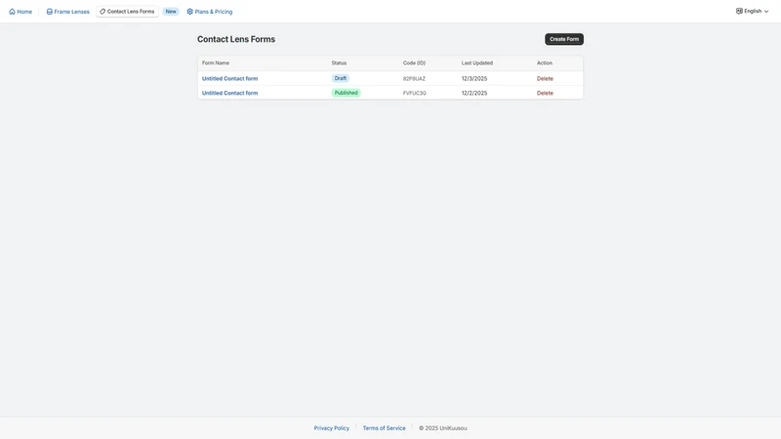Viewport: 781px width, 439px height.
Task: Open the Draft Untitled Contact form
Action: (x=229, y=79)
